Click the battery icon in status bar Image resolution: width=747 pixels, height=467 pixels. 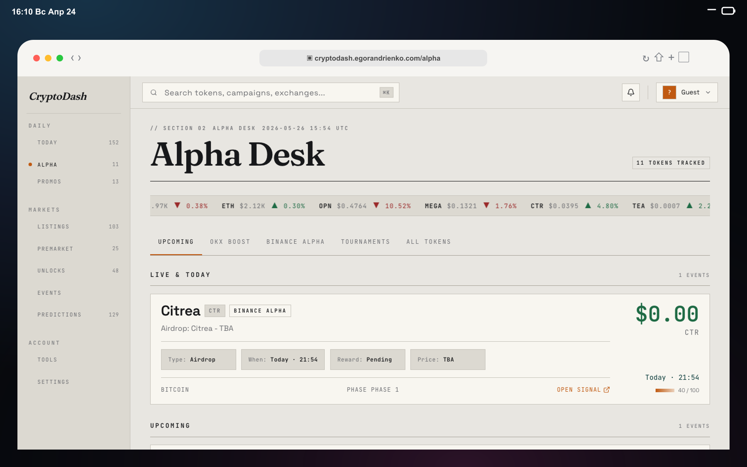pos(728,11)
